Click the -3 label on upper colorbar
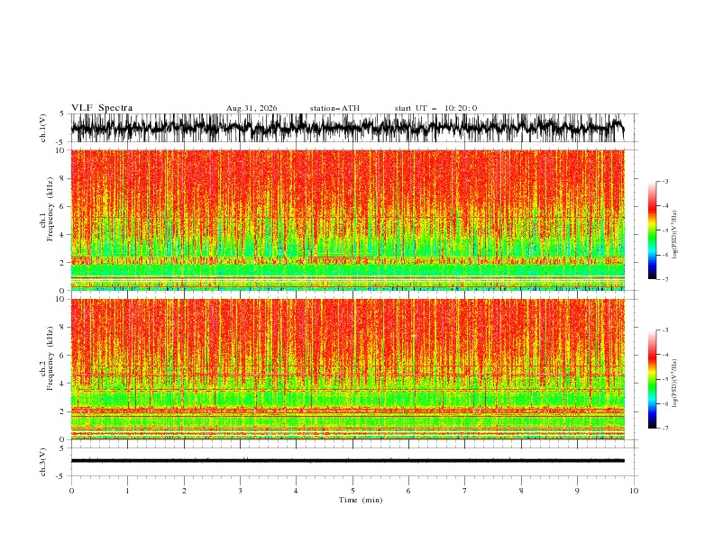 click(x=664, y=181)
